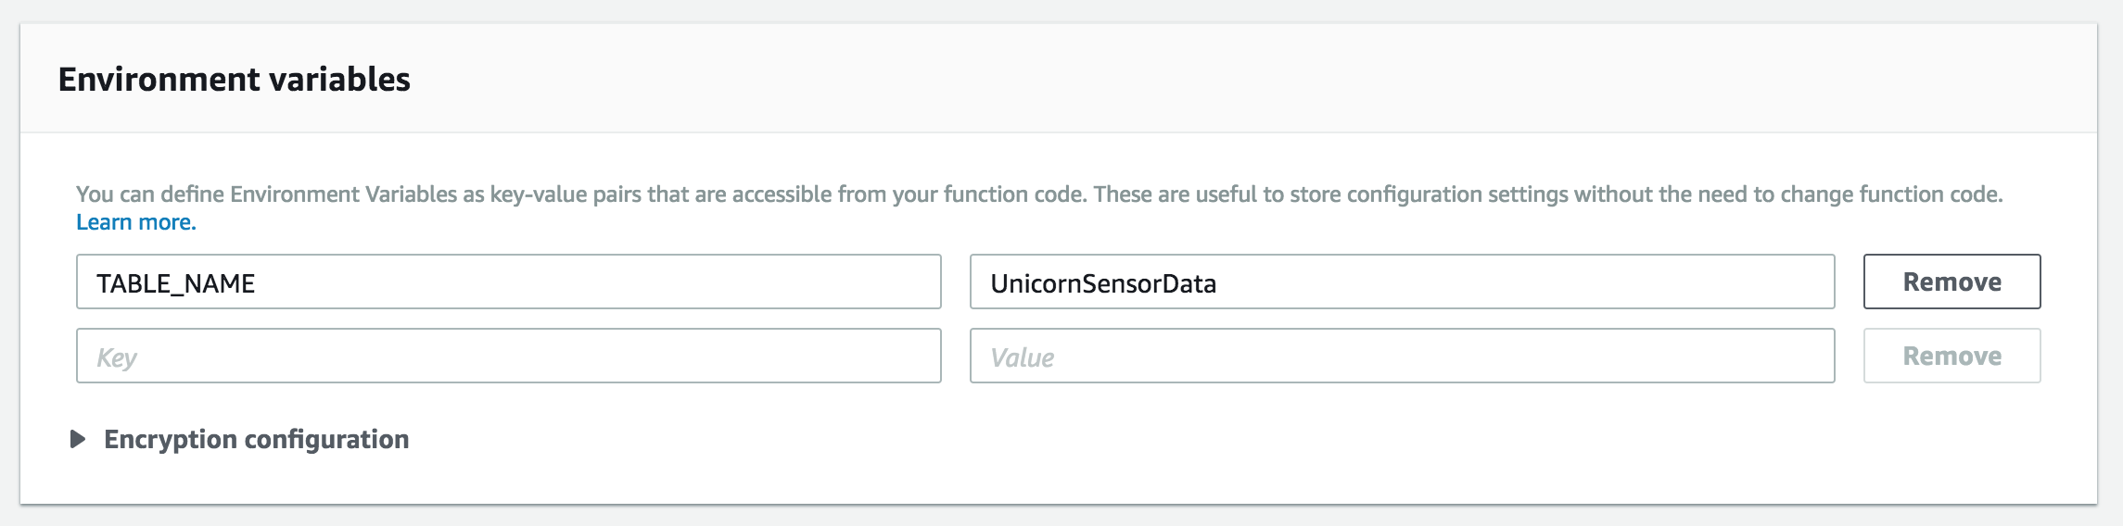Image resolution: width=2123 pixels, height=526 pixels.
Task: Open the Learn more link
Action: click(x=136, y=222)
